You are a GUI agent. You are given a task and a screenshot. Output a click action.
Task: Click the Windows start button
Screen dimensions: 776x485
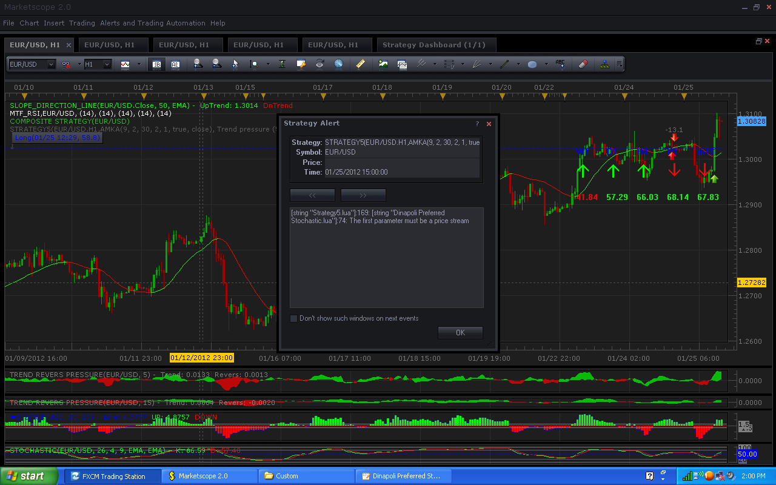point(29,476)
